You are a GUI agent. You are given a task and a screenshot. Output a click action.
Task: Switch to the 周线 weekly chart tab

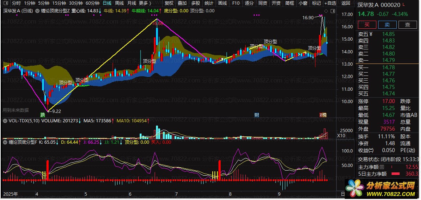119,3
